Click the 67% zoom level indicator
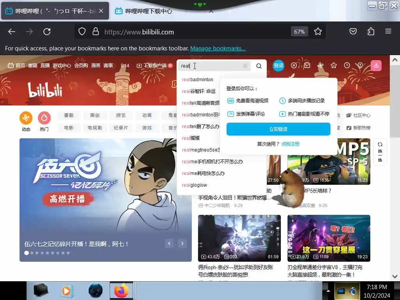The image size is (400, 300). [300, 32]
